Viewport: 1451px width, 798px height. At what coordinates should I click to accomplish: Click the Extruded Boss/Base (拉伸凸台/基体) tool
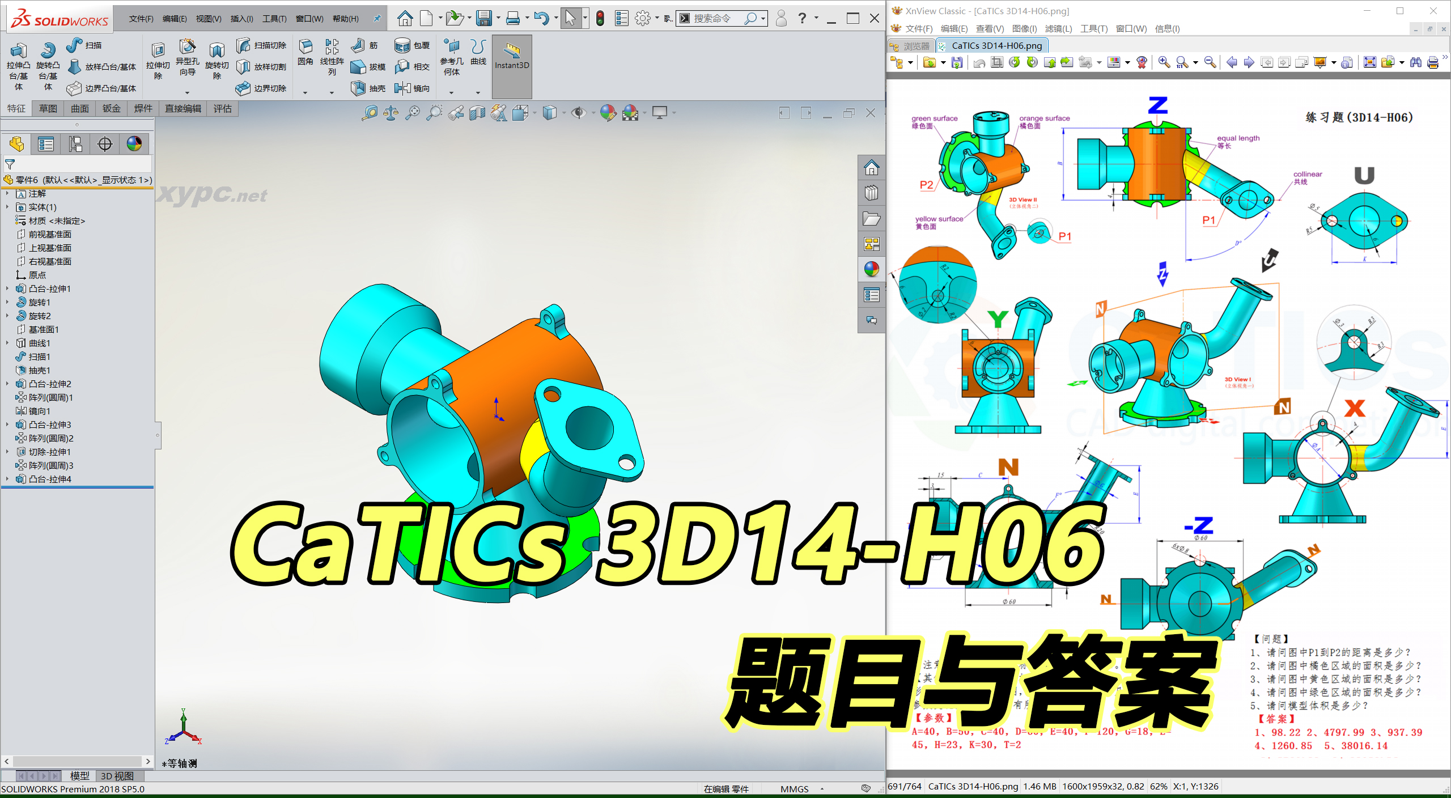(x=19, y=66)
